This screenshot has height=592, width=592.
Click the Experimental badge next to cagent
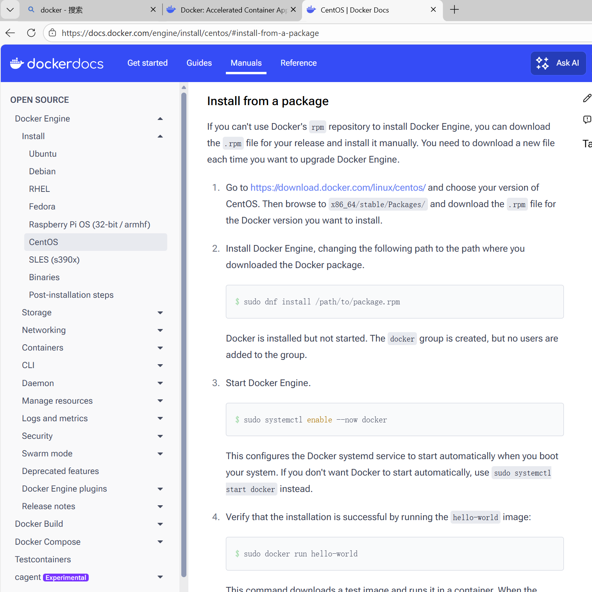(66, 578)
